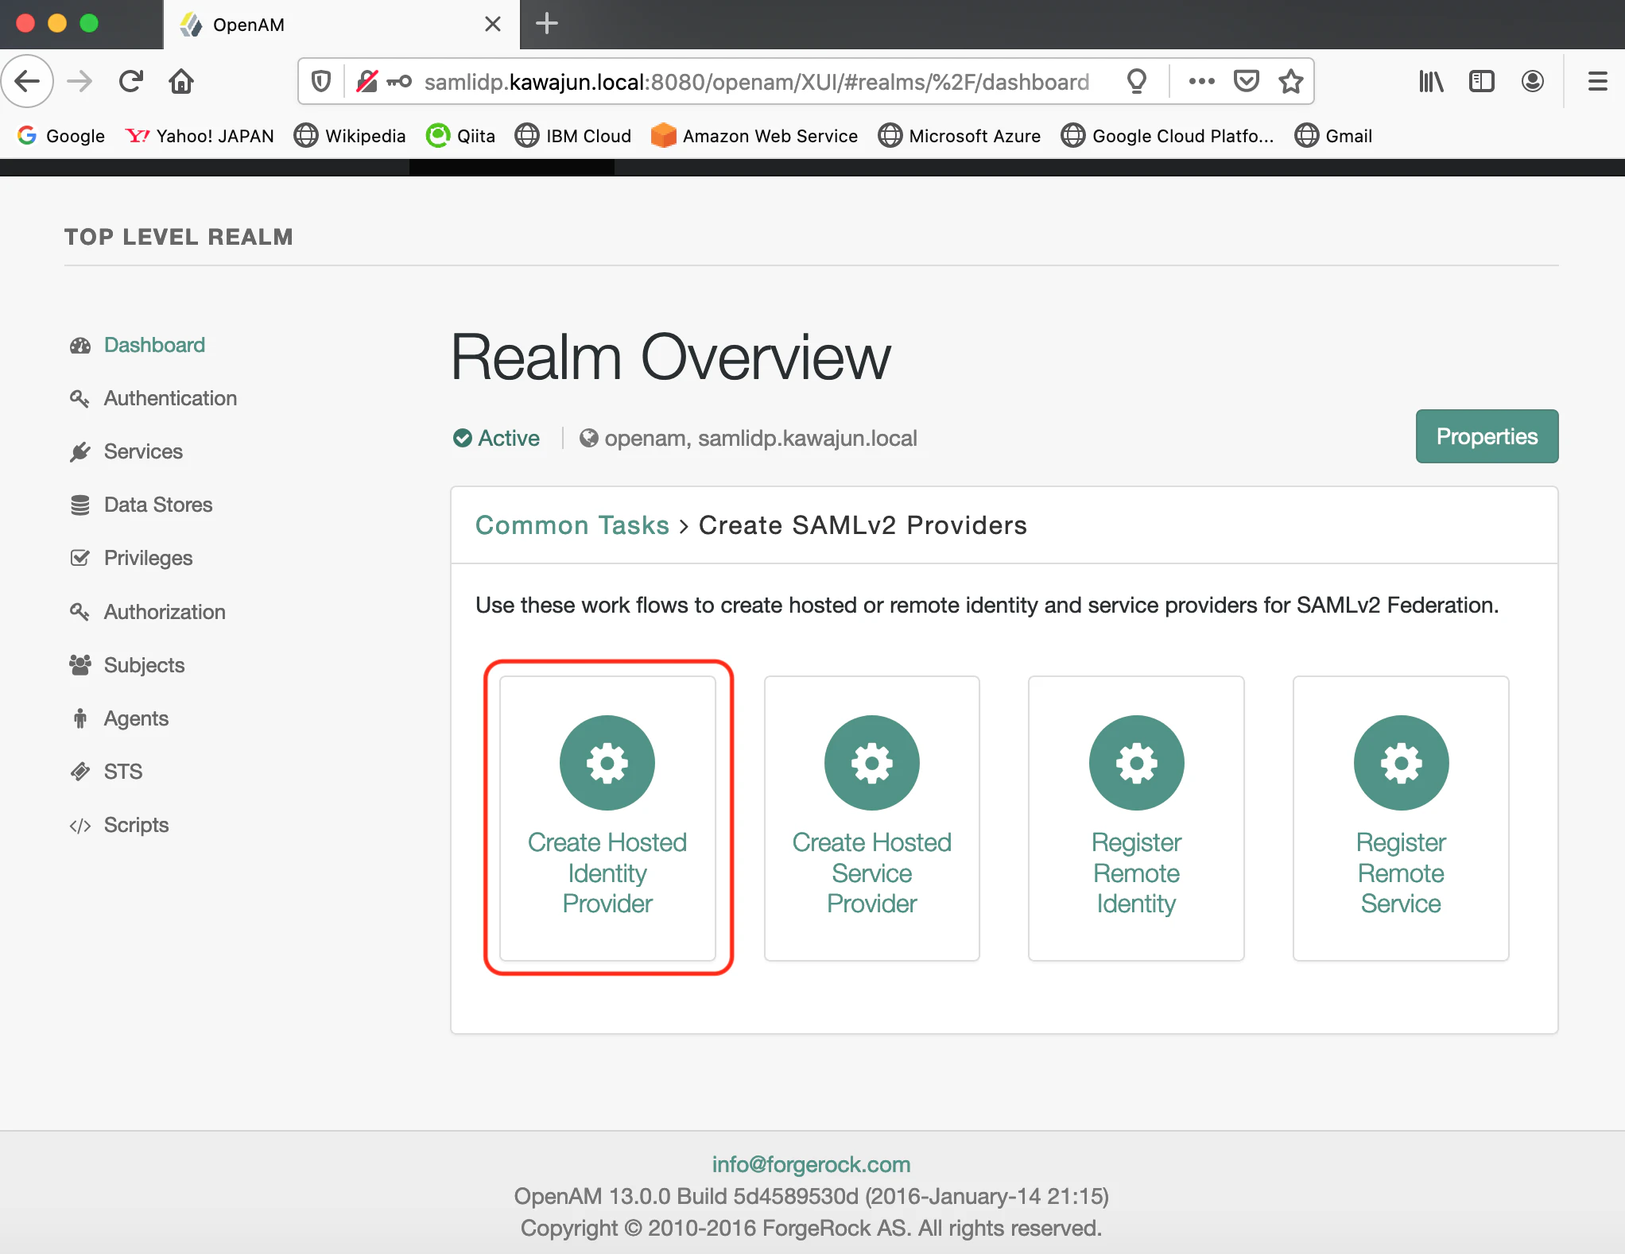Open the Create Hosted Service Provider workflow
Screen dimensions: 1625x1254
(x=871, y=818)
